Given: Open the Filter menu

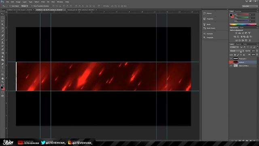Looking at the screenshot, I should [x=43, y=2].
